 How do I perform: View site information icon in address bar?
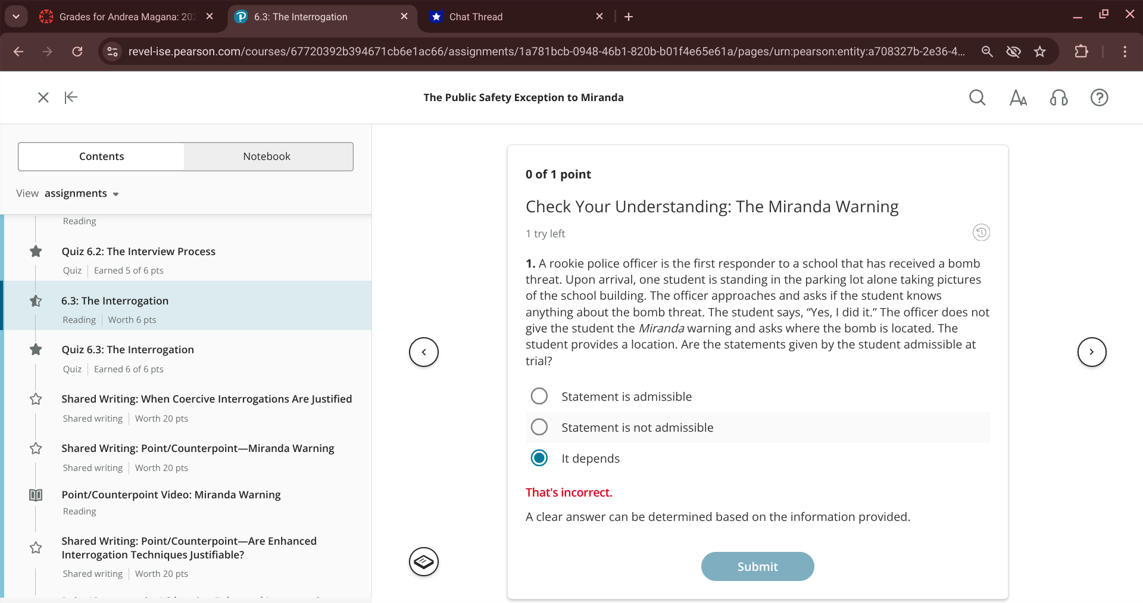(x=113, y=52)
